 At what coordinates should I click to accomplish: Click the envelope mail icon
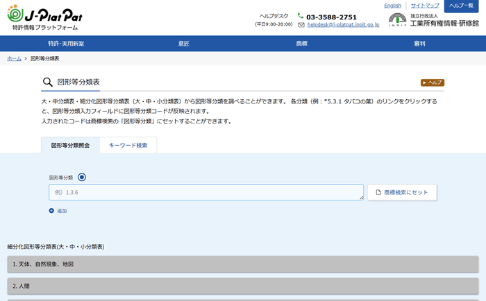[x=301, y=25]
